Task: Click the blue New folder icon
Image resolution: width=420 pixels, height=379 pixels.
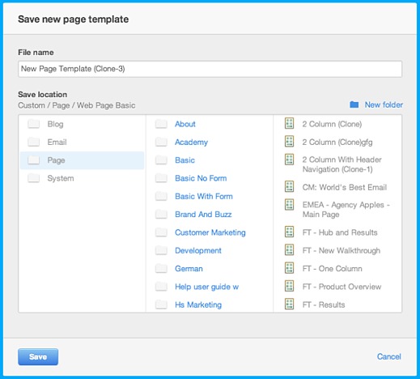Action: point(354,104)
